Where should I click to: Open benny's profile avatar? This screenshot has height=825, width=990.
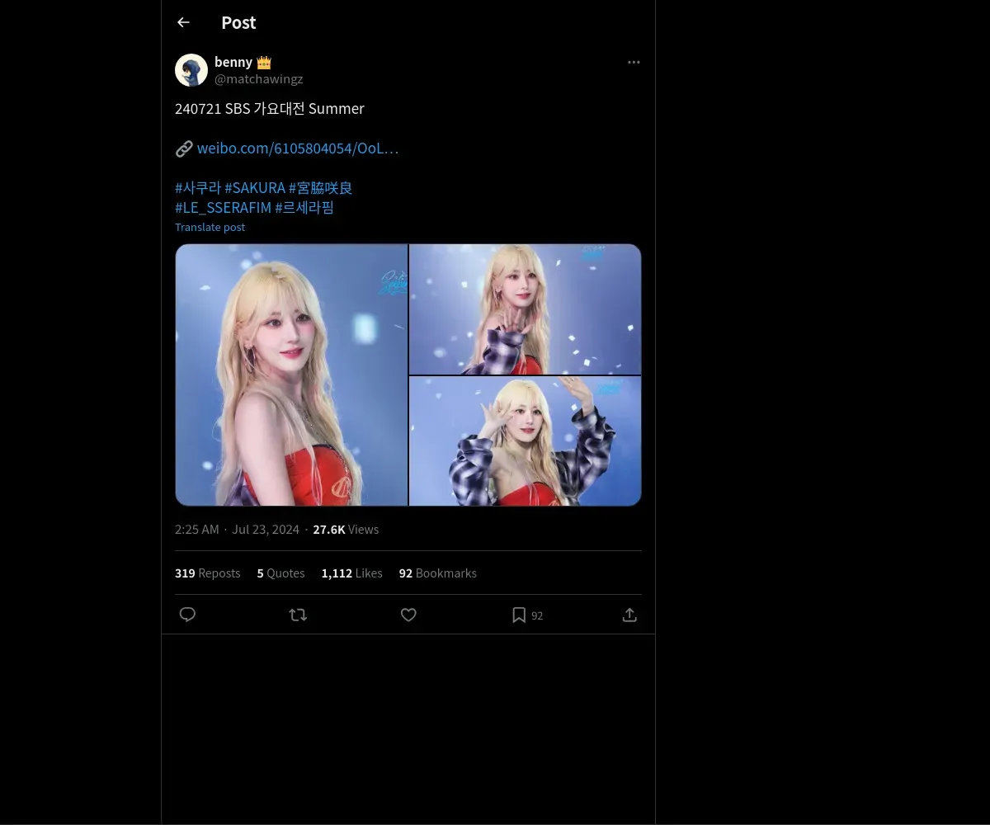click(191, 70)
